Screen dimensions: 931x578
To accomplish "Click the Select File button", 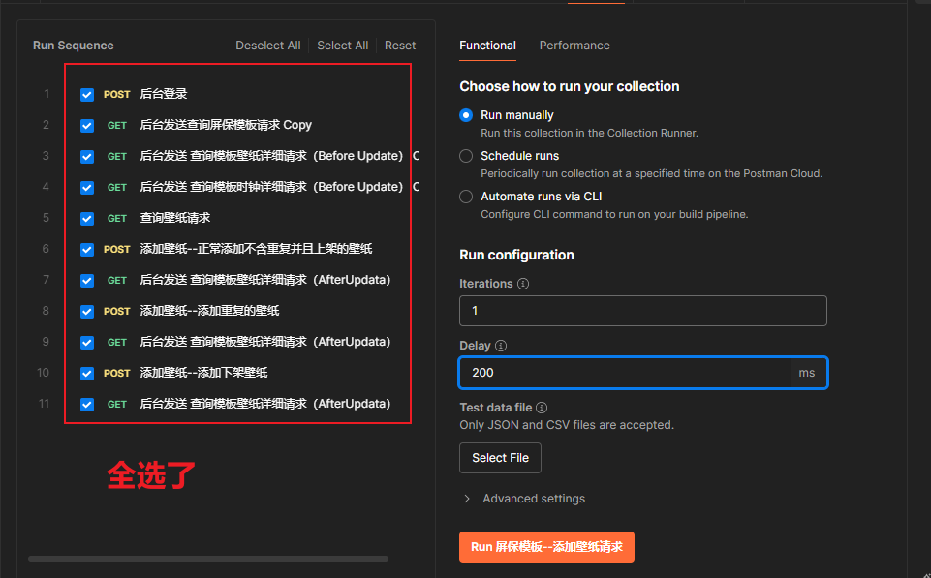I will 500,458.
